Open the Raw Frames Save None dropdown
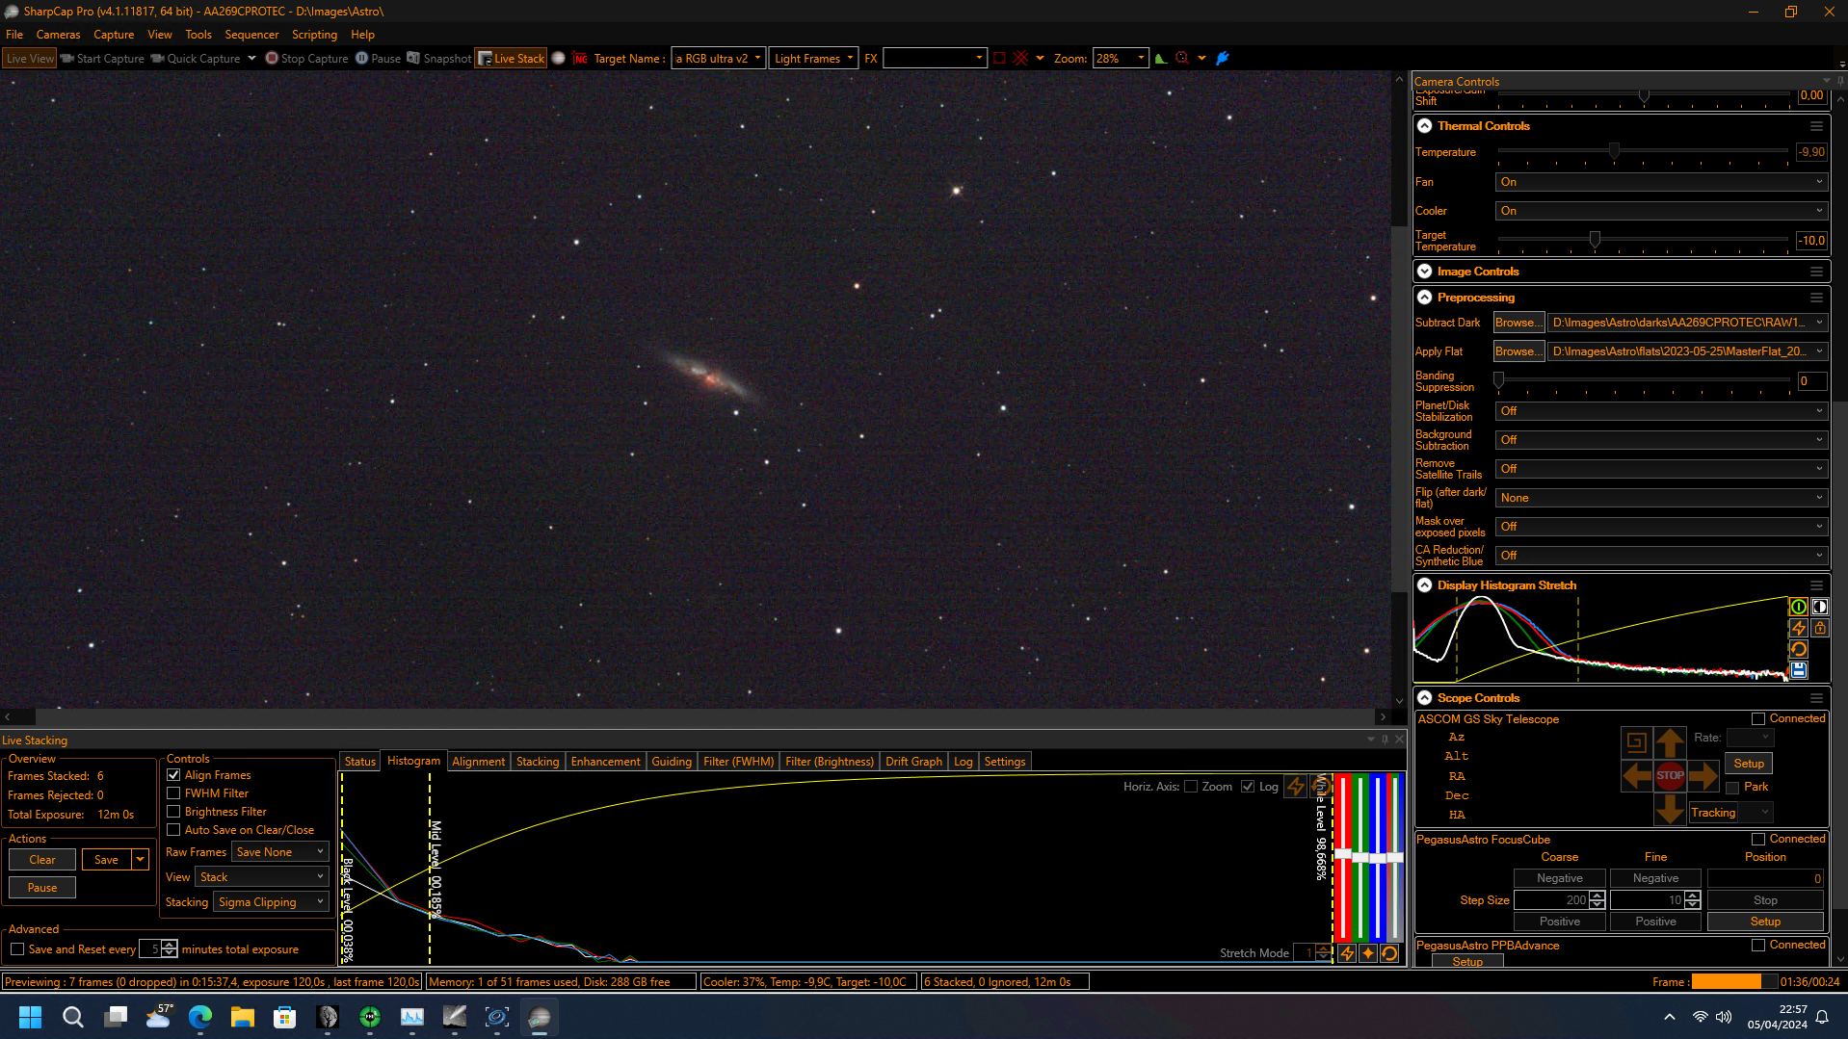The width and height of the screenshot is (1848, 1039). 280,851
